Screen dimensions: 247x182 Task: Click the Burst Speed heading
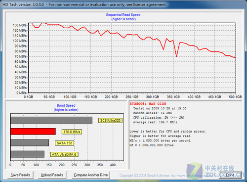click(66, 105)
